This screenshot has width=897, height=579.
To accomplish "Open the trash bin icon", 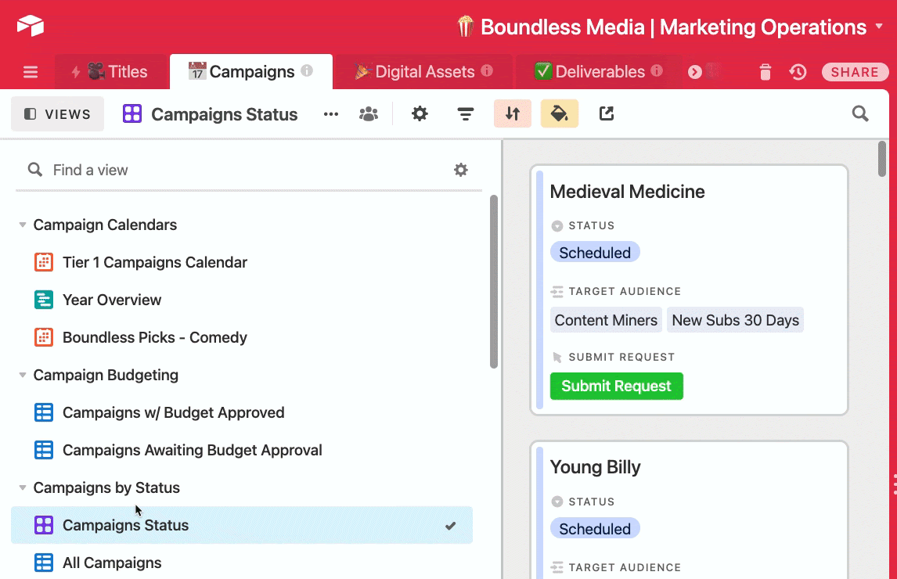I will [x=765, y=72].
